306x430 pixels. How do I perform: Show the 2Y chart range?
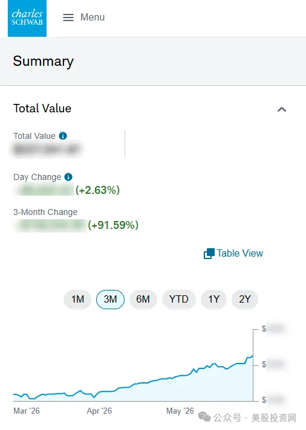tap(245, 299)
